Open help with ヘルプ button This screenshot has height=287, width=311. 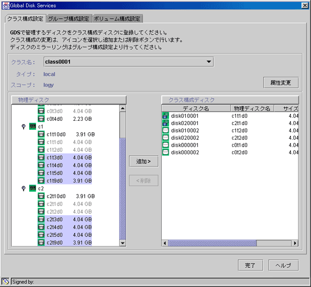283,265
